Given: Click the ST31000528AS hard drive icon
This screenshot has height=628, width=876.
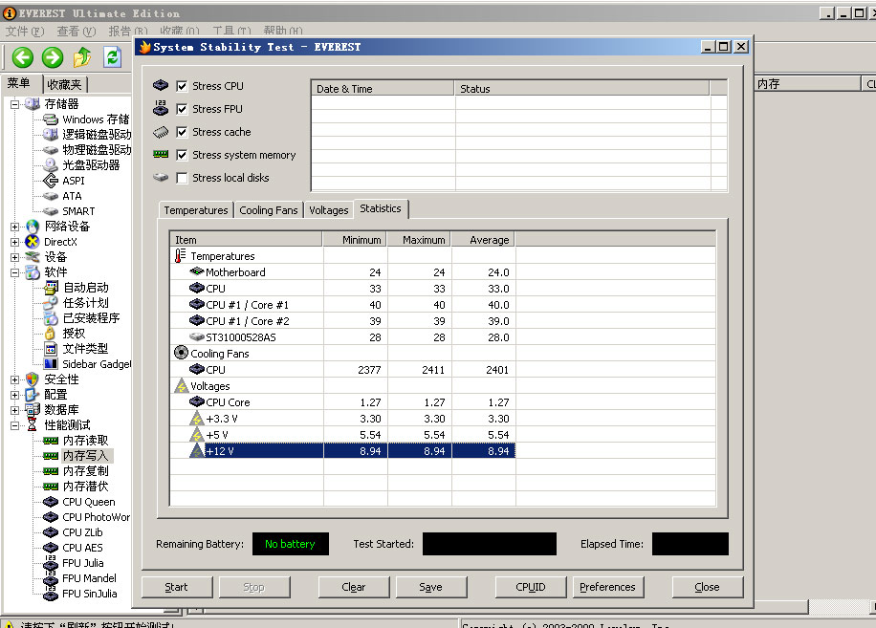Looking at the screenshot, I should click(197, 337).
